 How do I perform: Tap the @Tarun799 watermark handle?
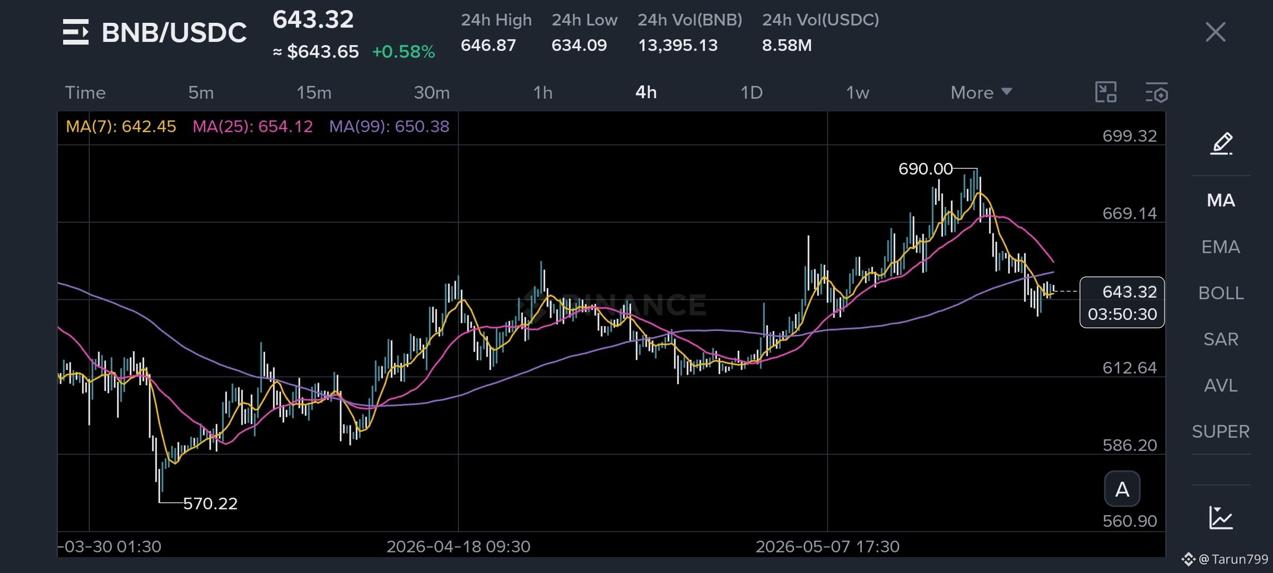(1233, 559)
